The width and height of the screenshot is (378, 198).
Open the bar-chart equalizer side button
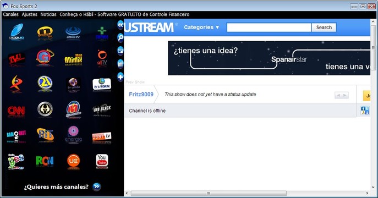point(120,64)
